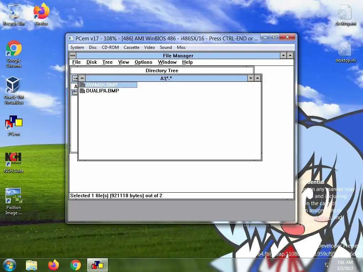This screenshot has height=272, width=363.
Task: Click the Selected 1 file(s) status text
Action: pos(116,195)
